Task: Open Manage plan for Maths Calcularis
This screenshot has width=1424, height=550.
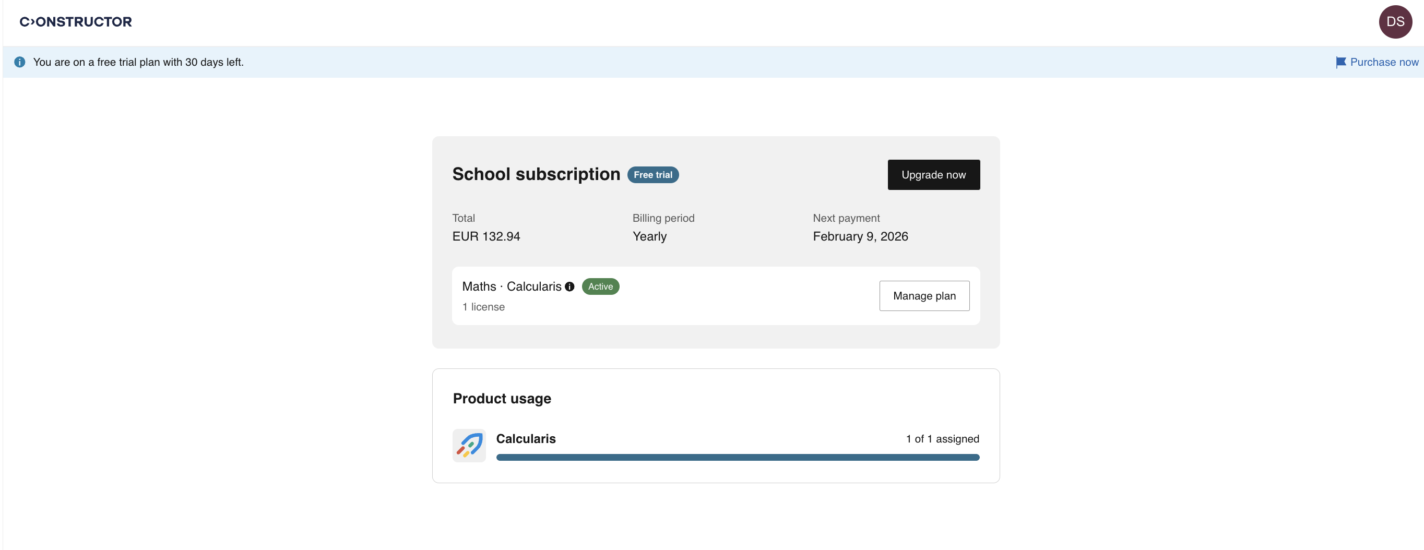Action: pos(924,296)
